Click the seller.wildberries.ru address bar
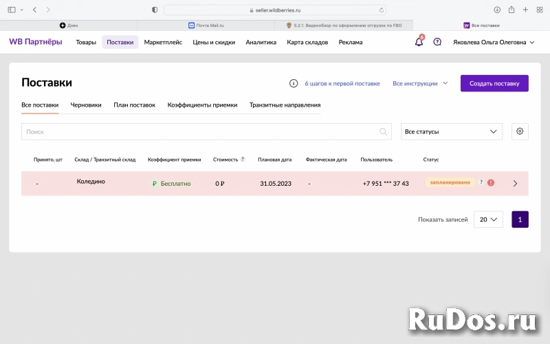The height and width of the screenshot is (344, 550). pyautogui.click(x=275, y=10)
